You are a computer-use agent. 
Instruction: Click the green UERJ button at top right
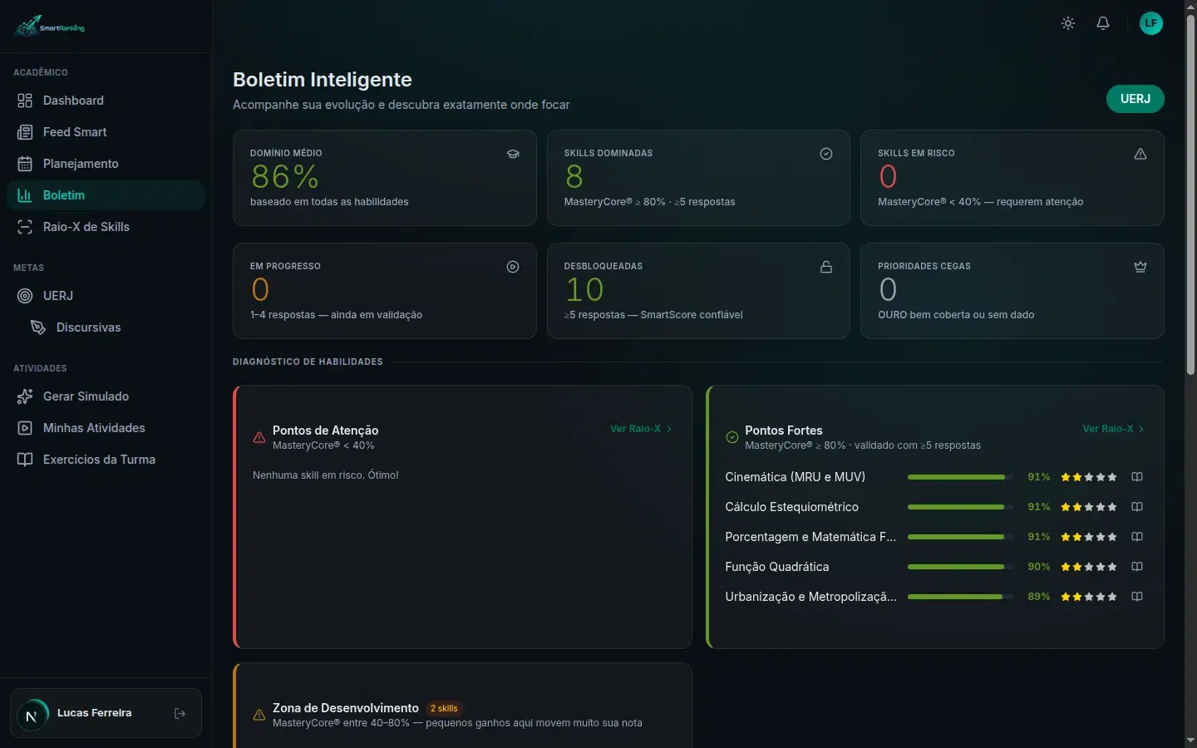pos(1135,99)
